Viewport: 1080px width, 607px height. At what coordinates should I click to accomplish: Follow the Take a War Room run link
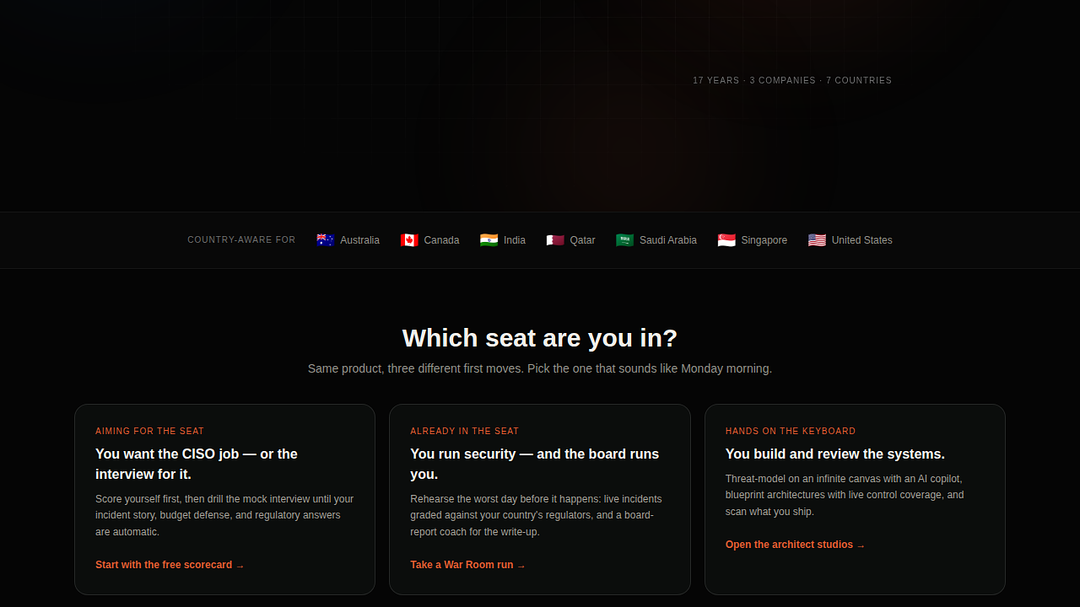click(467, 565)
